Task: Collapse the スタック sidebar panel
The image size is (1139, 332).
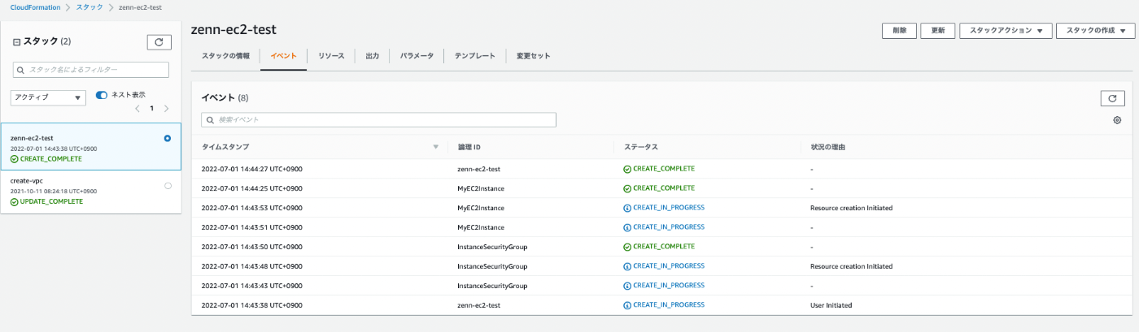Action: point(16,41)
